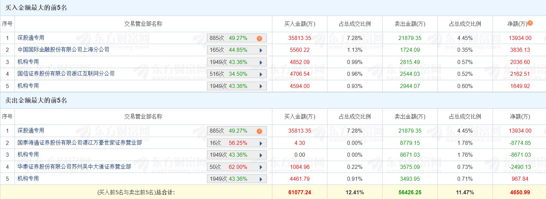The height and width of the screenshot is (199, 546).
Task: Expand arrow in buy-table row 5 机构专用
Action: (261, 87)
